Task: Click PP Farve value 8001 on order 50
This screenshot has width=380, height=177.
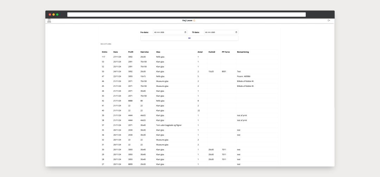Action: [x=224, y=71]
